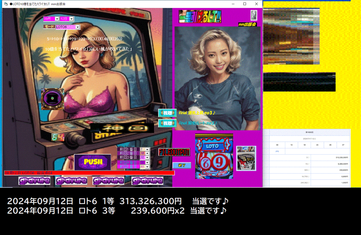Click the final_運気上昇.mp3 file name
Screen dimensions: 361x235
pos(197,113)
